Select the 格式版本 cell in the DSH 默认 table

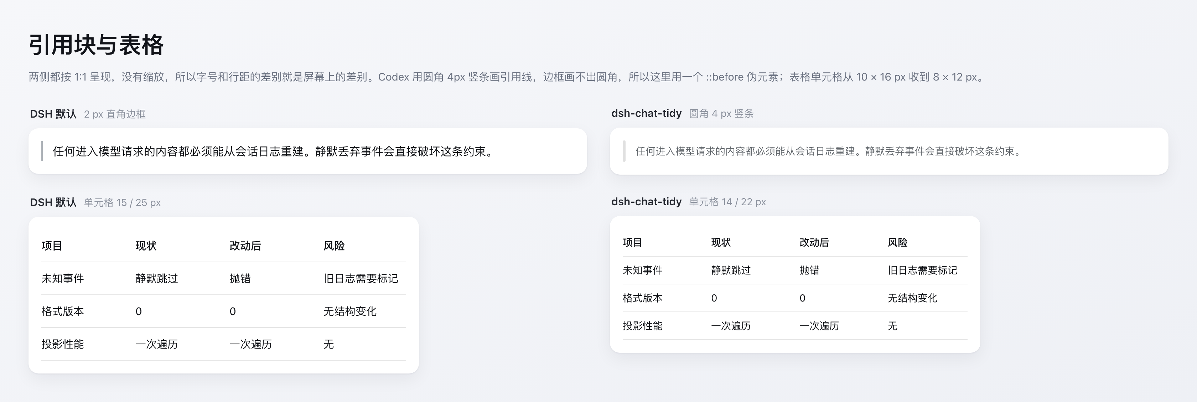pyautogui.click(x=63, y=311)
